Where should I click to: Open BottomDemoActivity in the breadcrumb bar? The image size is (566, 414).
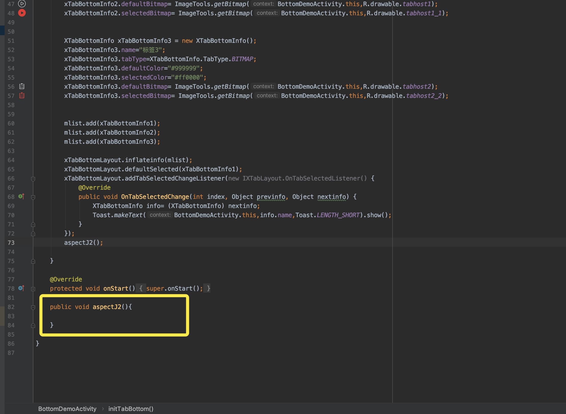tap(67, 409)
